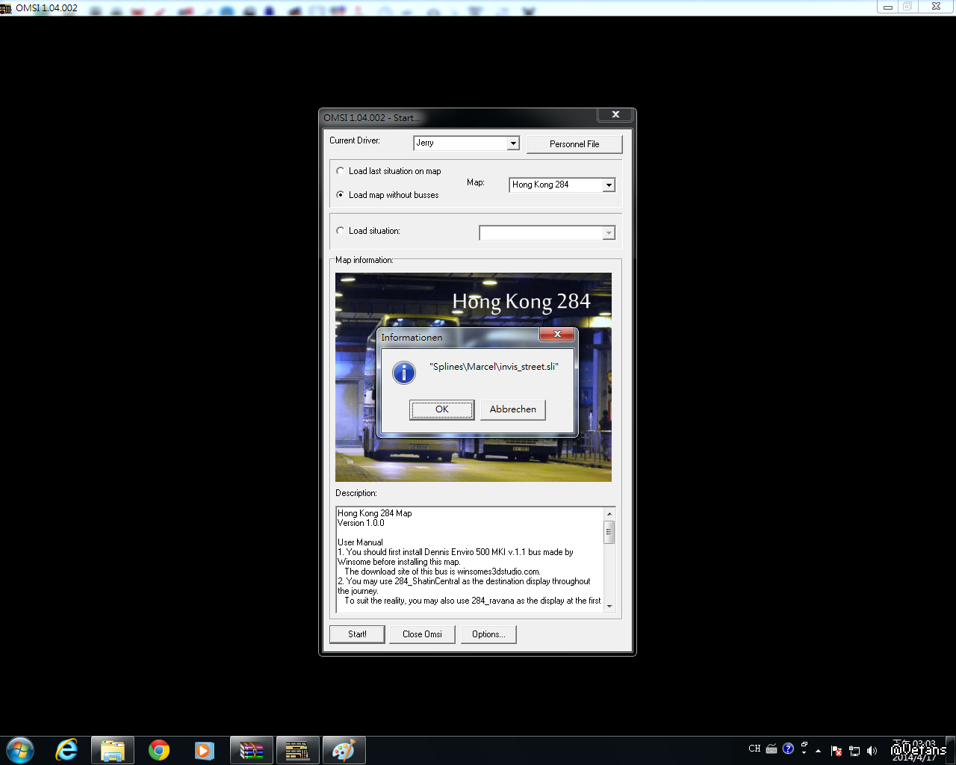
Task: Open the Map dropdown showing Hong Kong 284
Action: [609, 185]
